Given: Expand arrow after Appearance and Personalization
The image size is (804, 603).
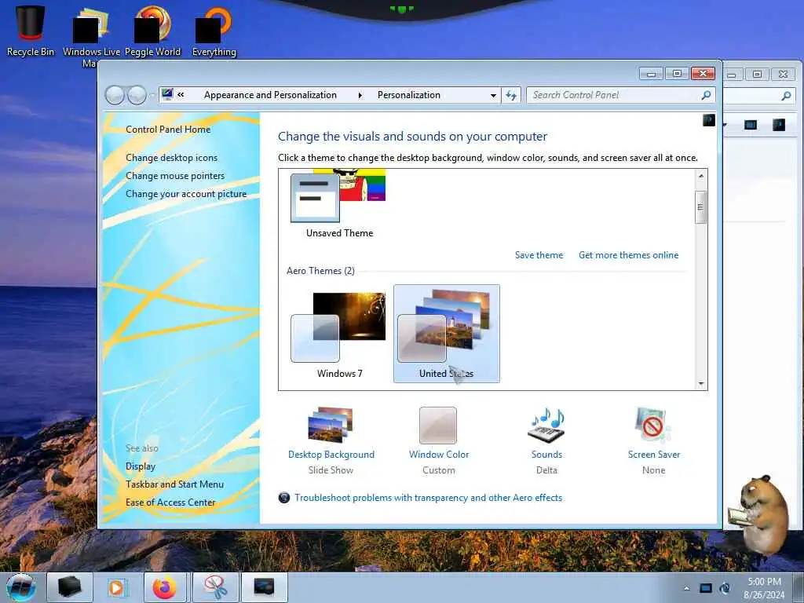Looking at the screenshot, I should [360, 95].
